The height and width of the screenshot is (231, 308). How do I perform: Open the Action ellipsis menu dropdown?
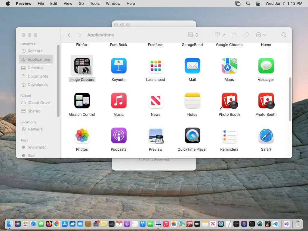coord(261,35)
